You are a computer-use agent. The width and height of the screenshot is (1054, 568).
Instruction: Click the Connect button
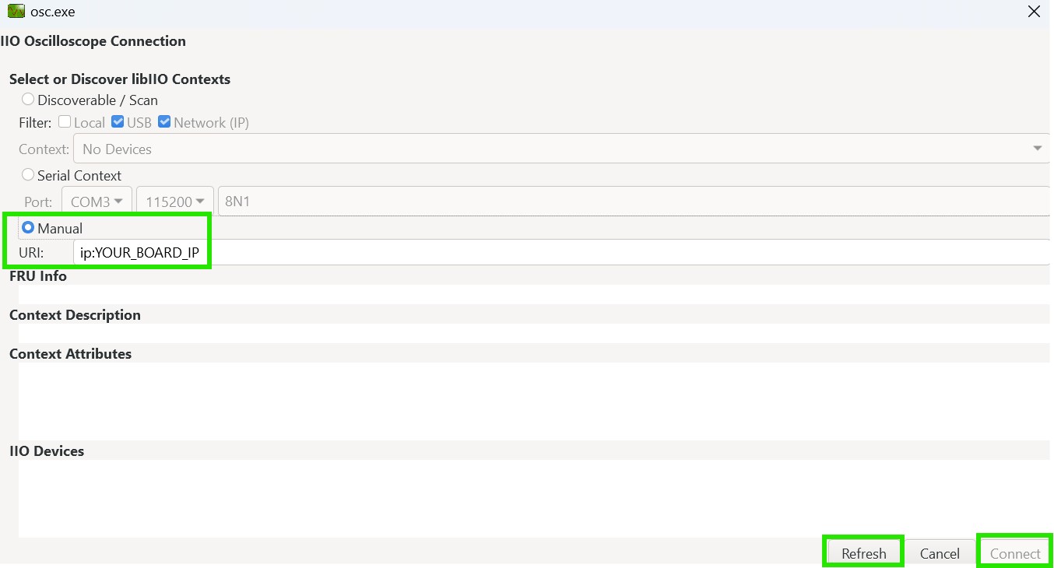1014,553
